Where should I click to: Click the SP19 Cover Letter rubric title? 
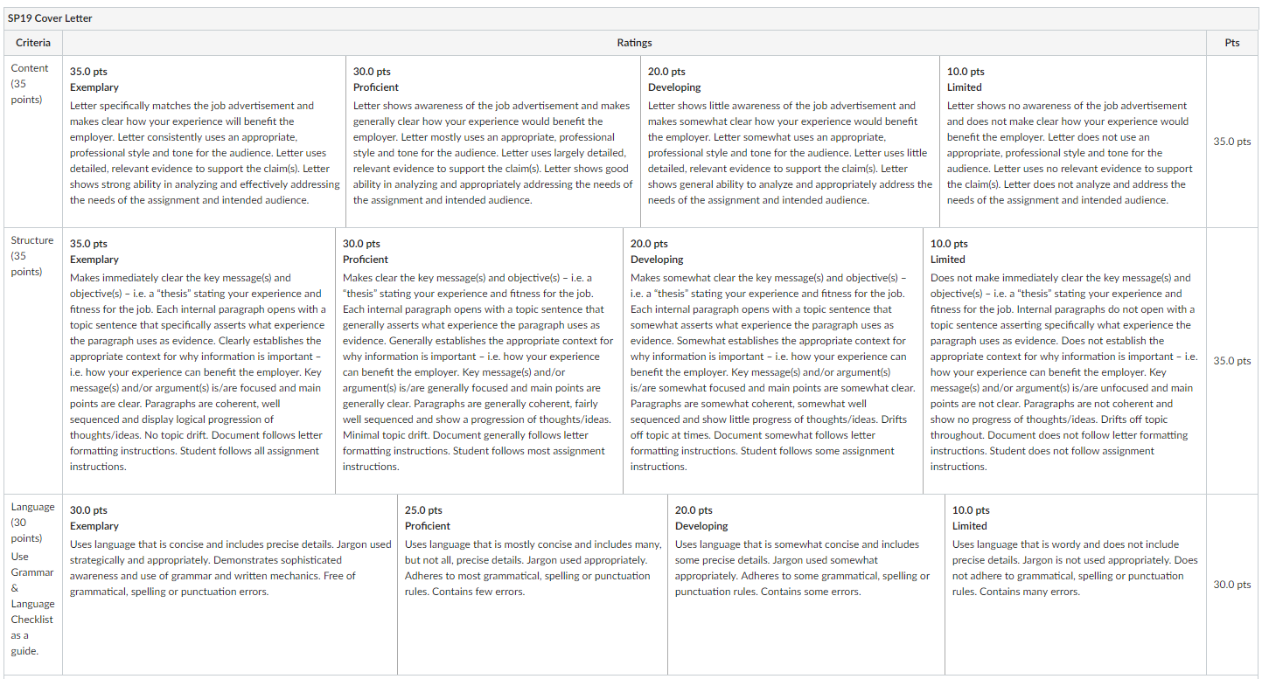click(51, 18)
